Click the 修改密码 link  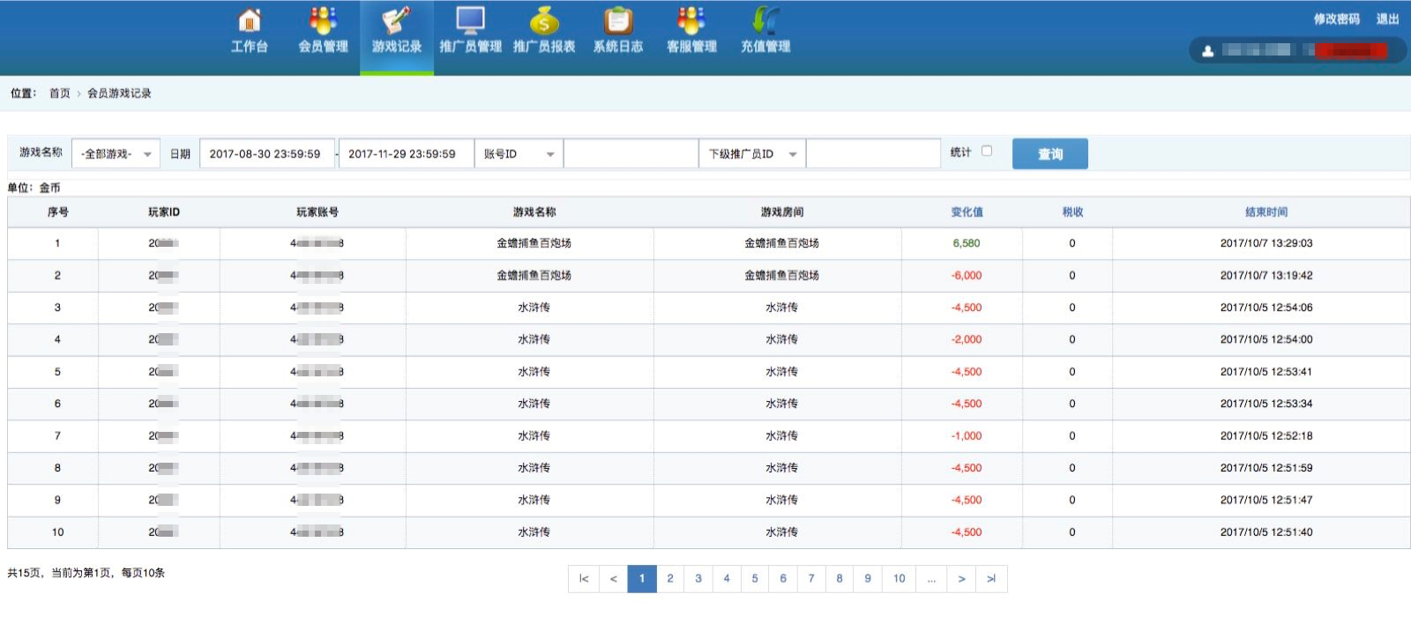click(1336, 19)
